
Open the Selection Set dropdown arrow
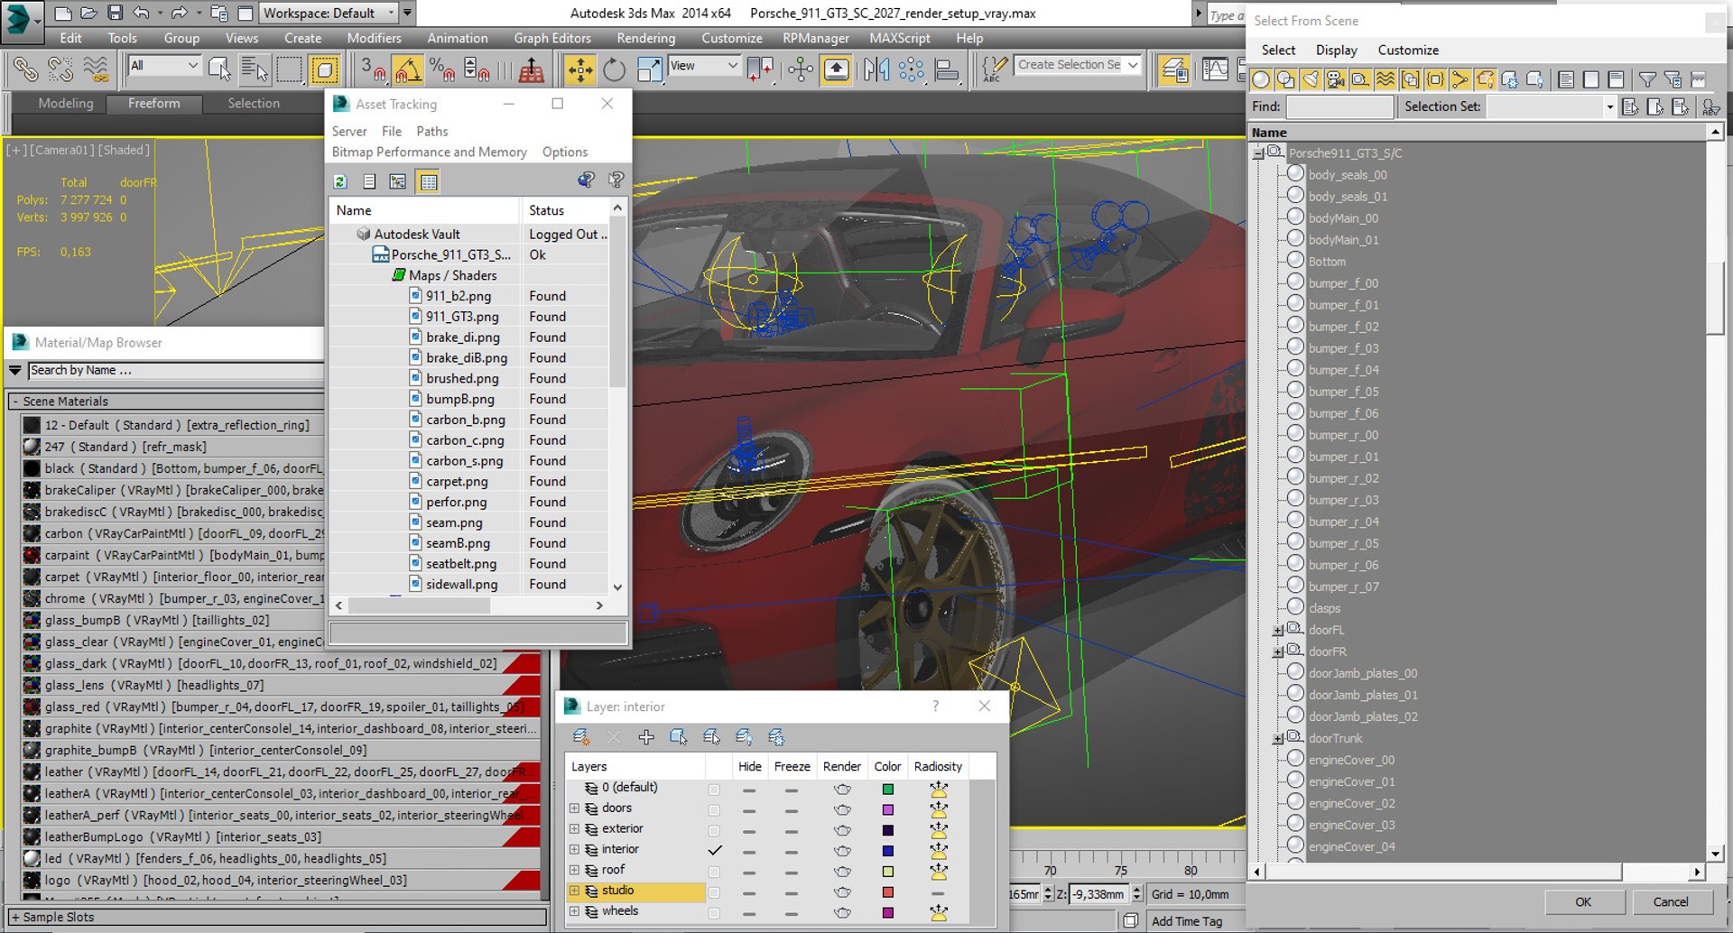click(x=1609, y=107)
